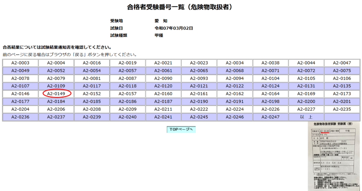Select the A2-0047 table cell
The image size is (362, 191).
pyautogui.click(x=341, y=63)
